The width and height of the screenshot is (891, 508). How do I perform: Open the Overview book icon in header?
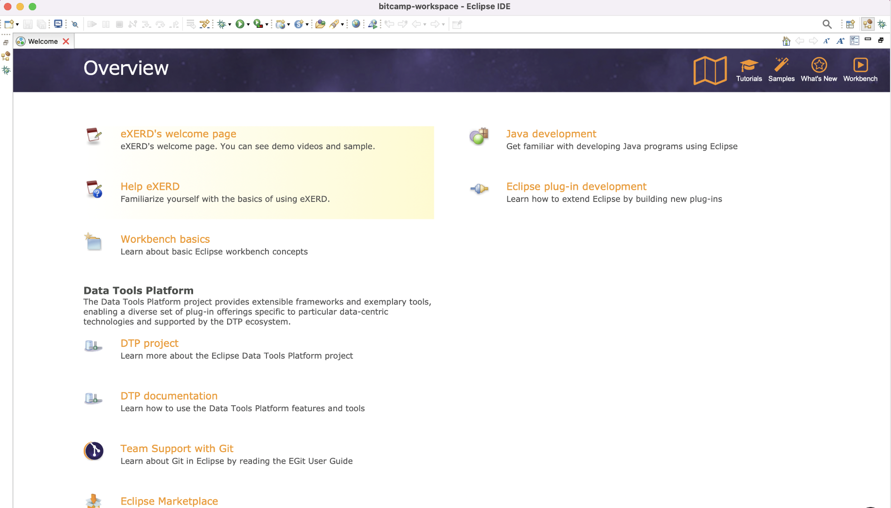click(x=710, y=70)
